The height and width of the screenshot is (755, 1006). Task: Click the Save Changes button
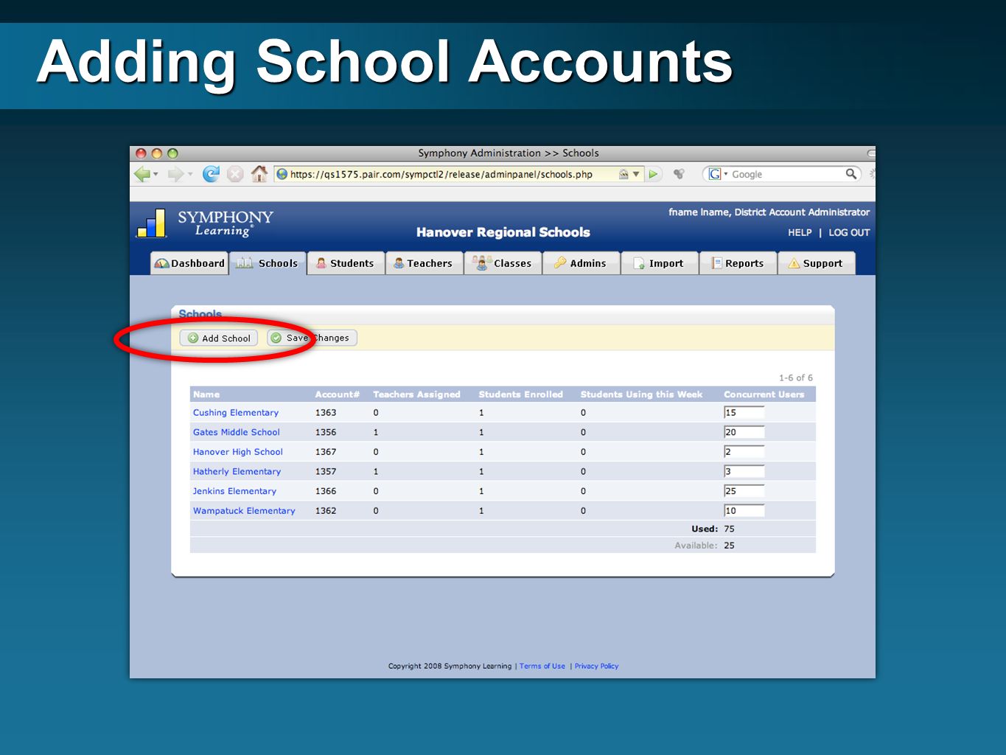(312, 338)
